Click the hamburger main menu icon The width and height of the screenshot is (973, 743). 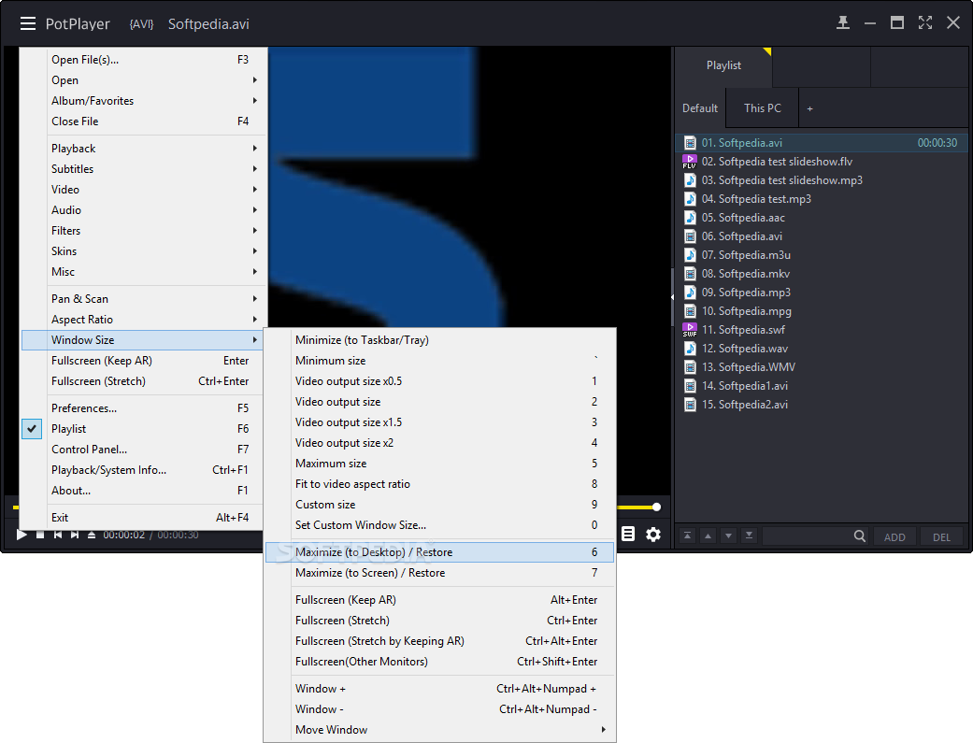(x=27, y=24)
